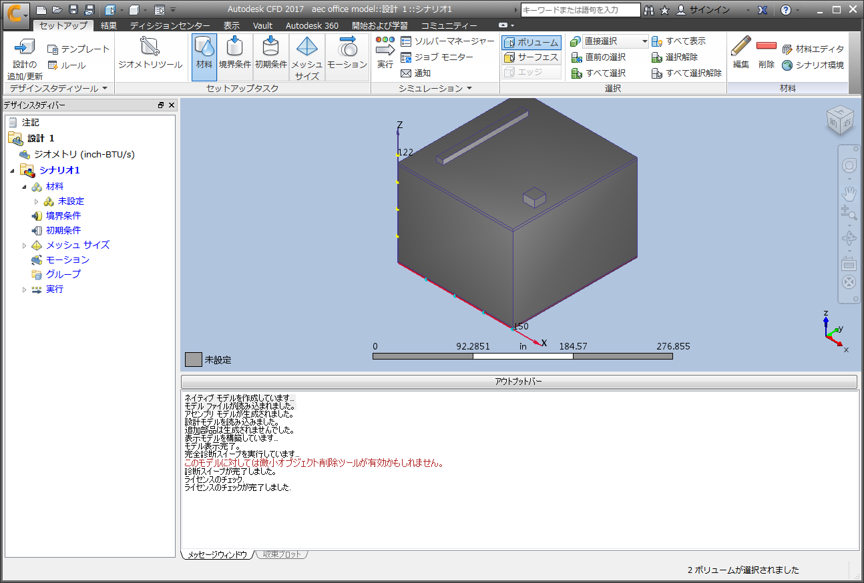Open ソルバーマネージャー solver manager
This screenshot has height=583, width=864.
tap(447, 41)
